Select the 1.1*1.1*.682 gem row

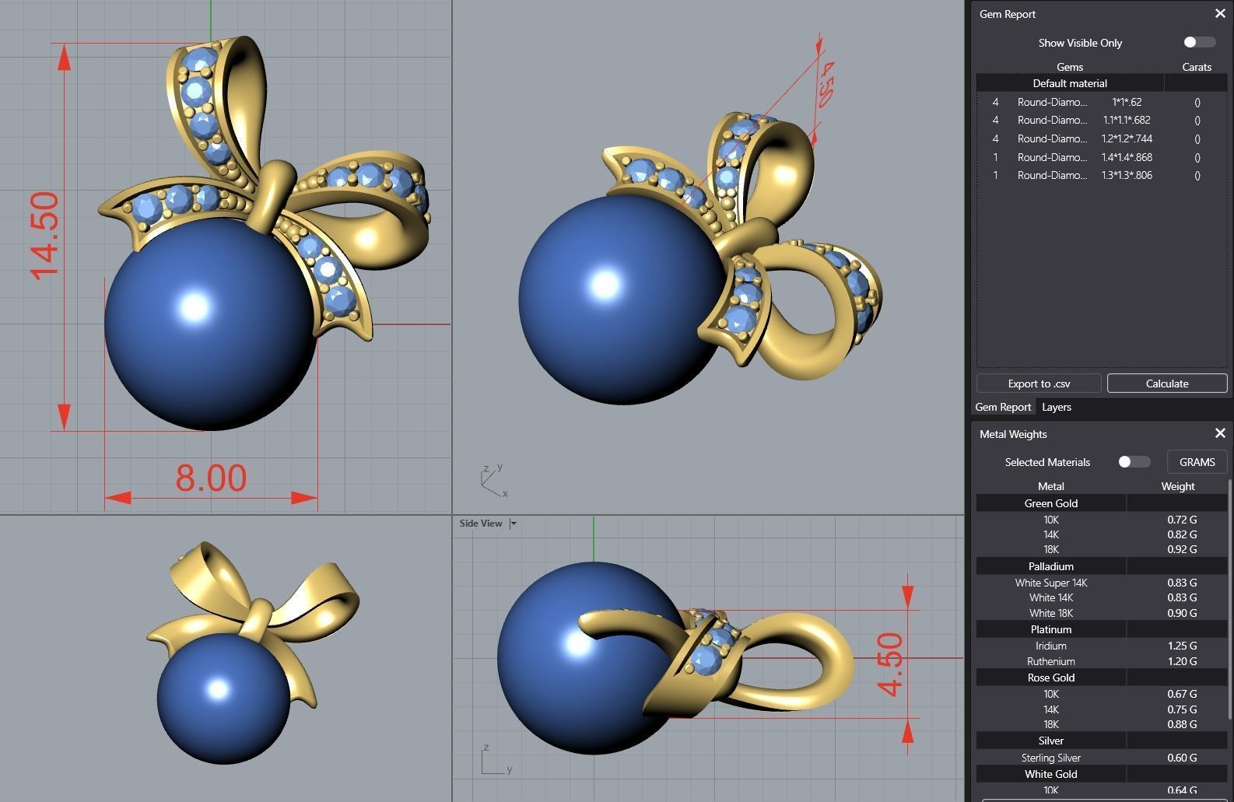point(1102,120)
